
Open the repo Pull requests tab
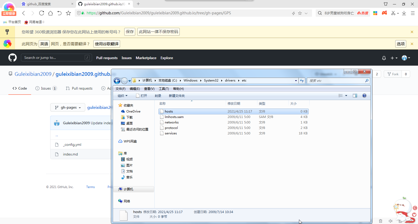79,88
